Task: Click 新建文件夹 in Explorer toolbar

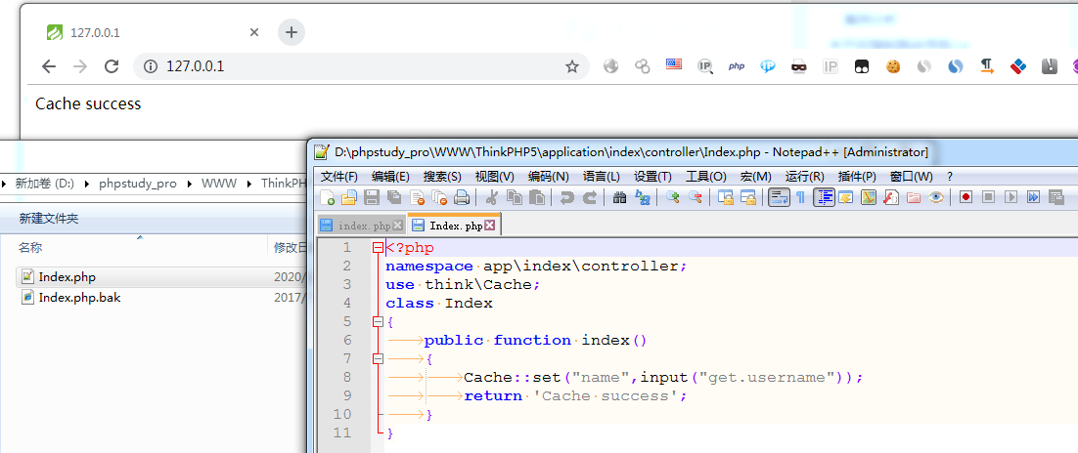Action: coord(49,219)
